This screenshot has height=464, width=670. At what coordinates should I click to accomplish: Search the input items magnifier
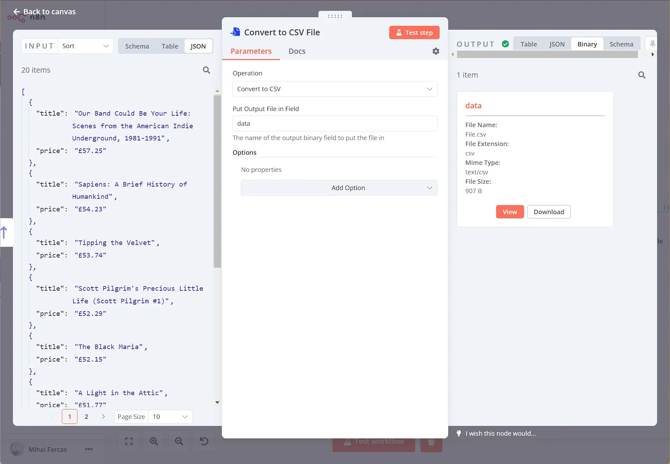(x=206, y=70)
